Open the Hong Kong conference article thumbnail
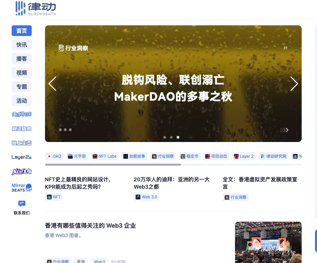 pos(268,242)
